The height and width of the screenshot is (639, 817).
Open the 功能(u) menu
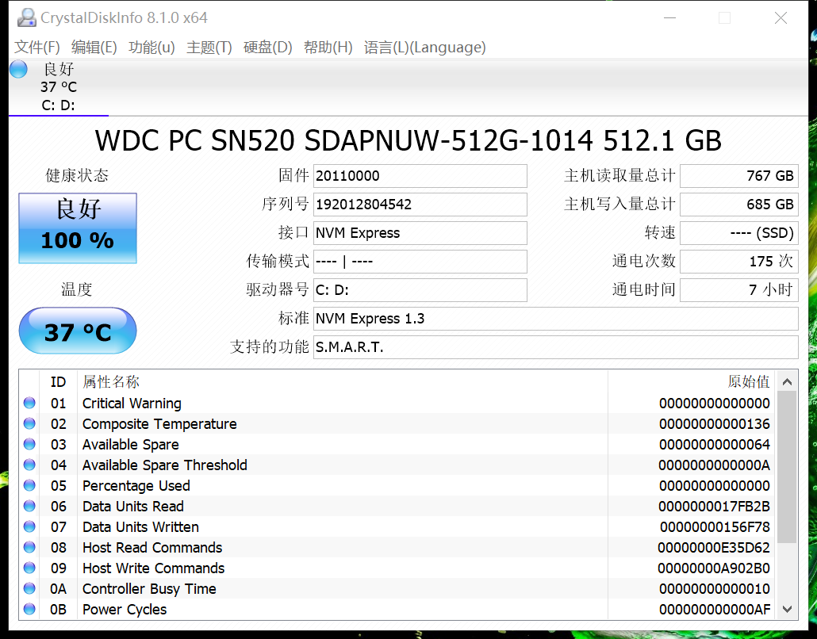pos(152,48)
